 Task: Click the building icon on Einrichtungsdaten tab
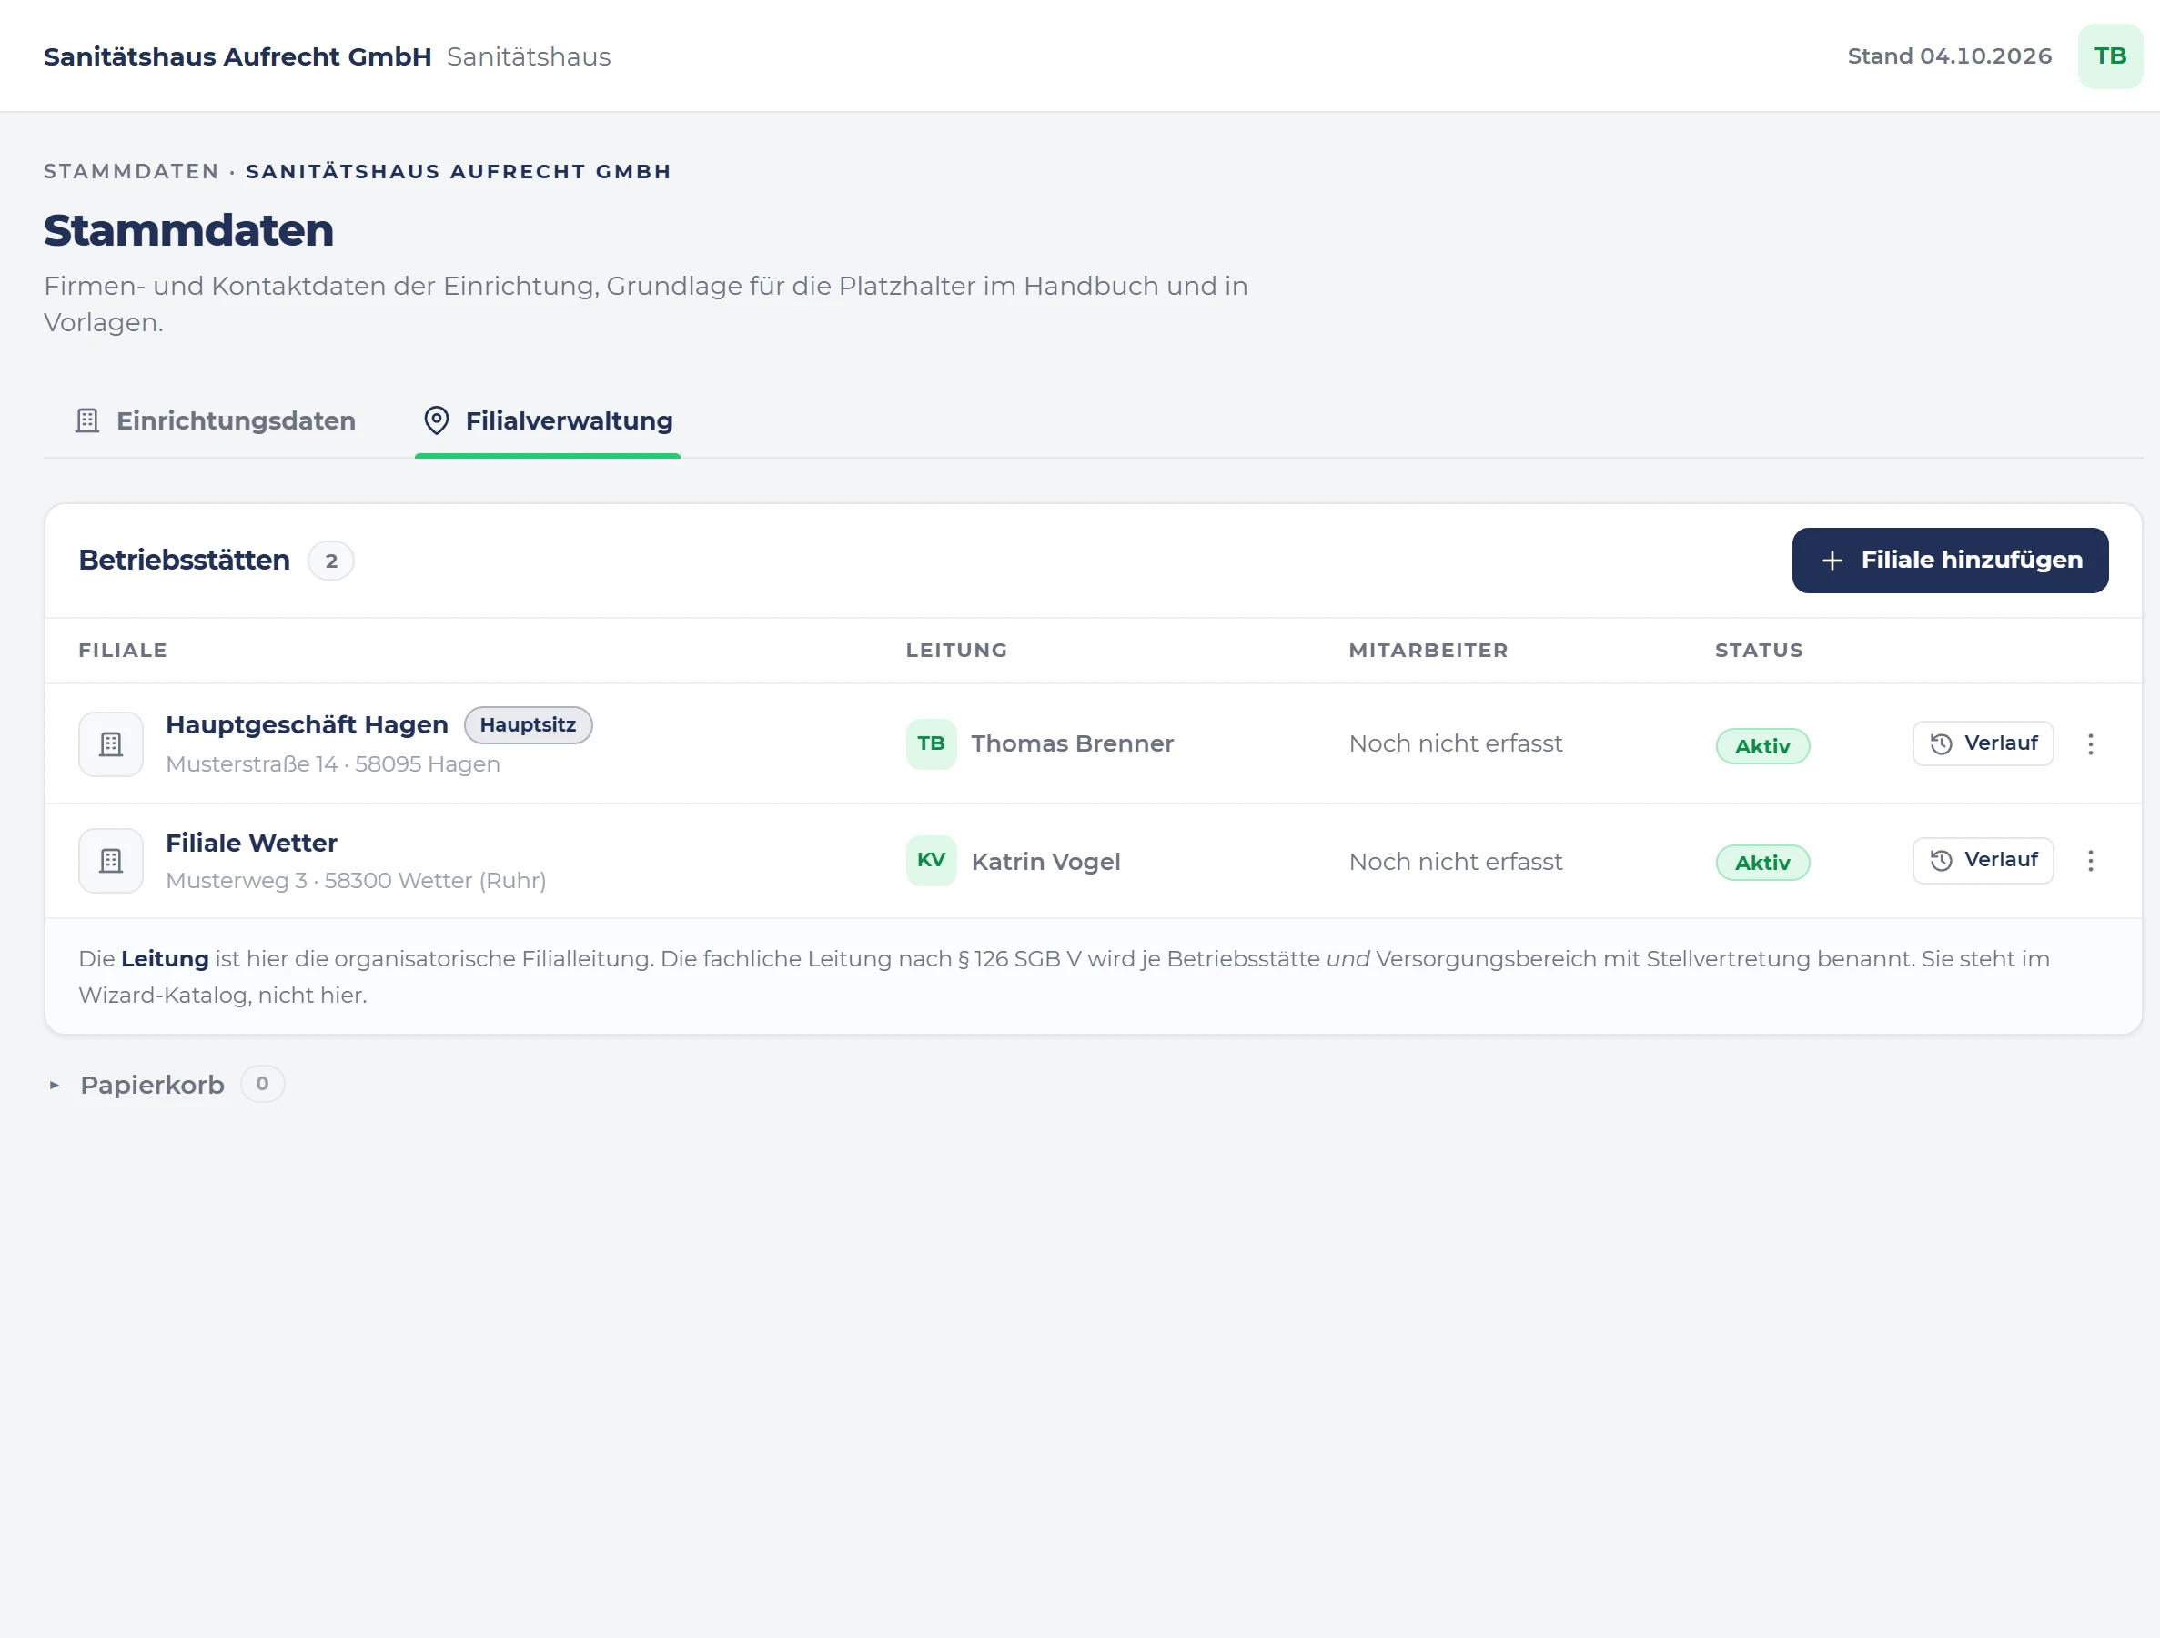pos(88,421)
